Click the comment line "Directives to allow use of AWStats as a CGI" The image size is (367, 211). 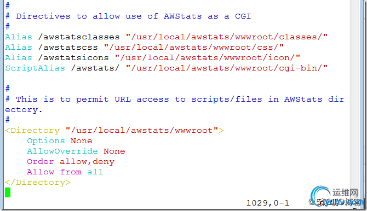pyautogui.click(x=128, y=16)
